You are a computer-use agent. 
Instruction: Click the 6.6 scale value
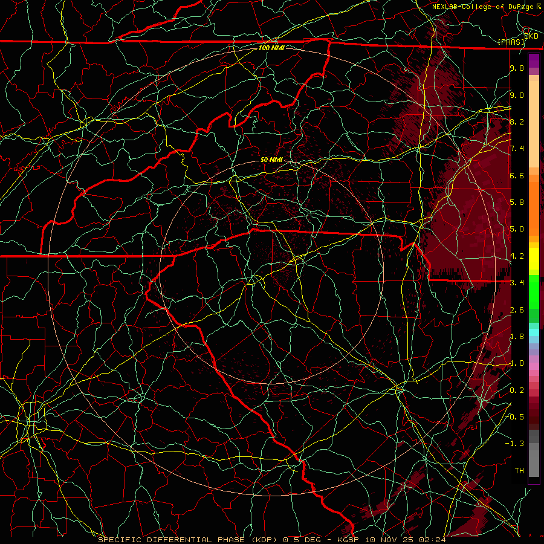pos(517,175)
